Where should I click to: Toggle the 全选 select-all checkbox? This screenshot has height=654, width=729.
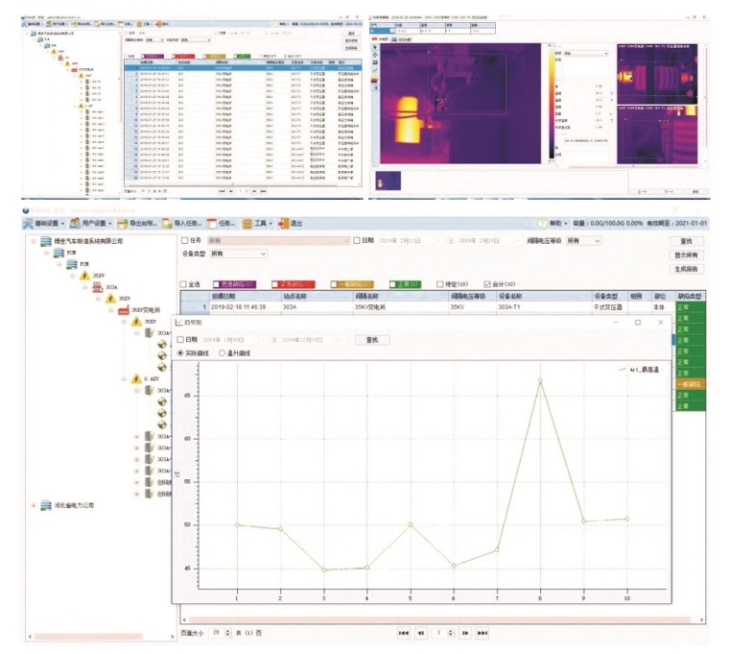(185, 284)
